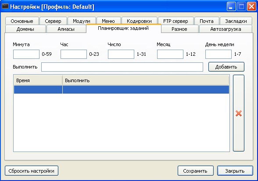Open the Модули tab
Image resolution: width=258 pixels, height=181 pixels.
[x=82, y=21]
